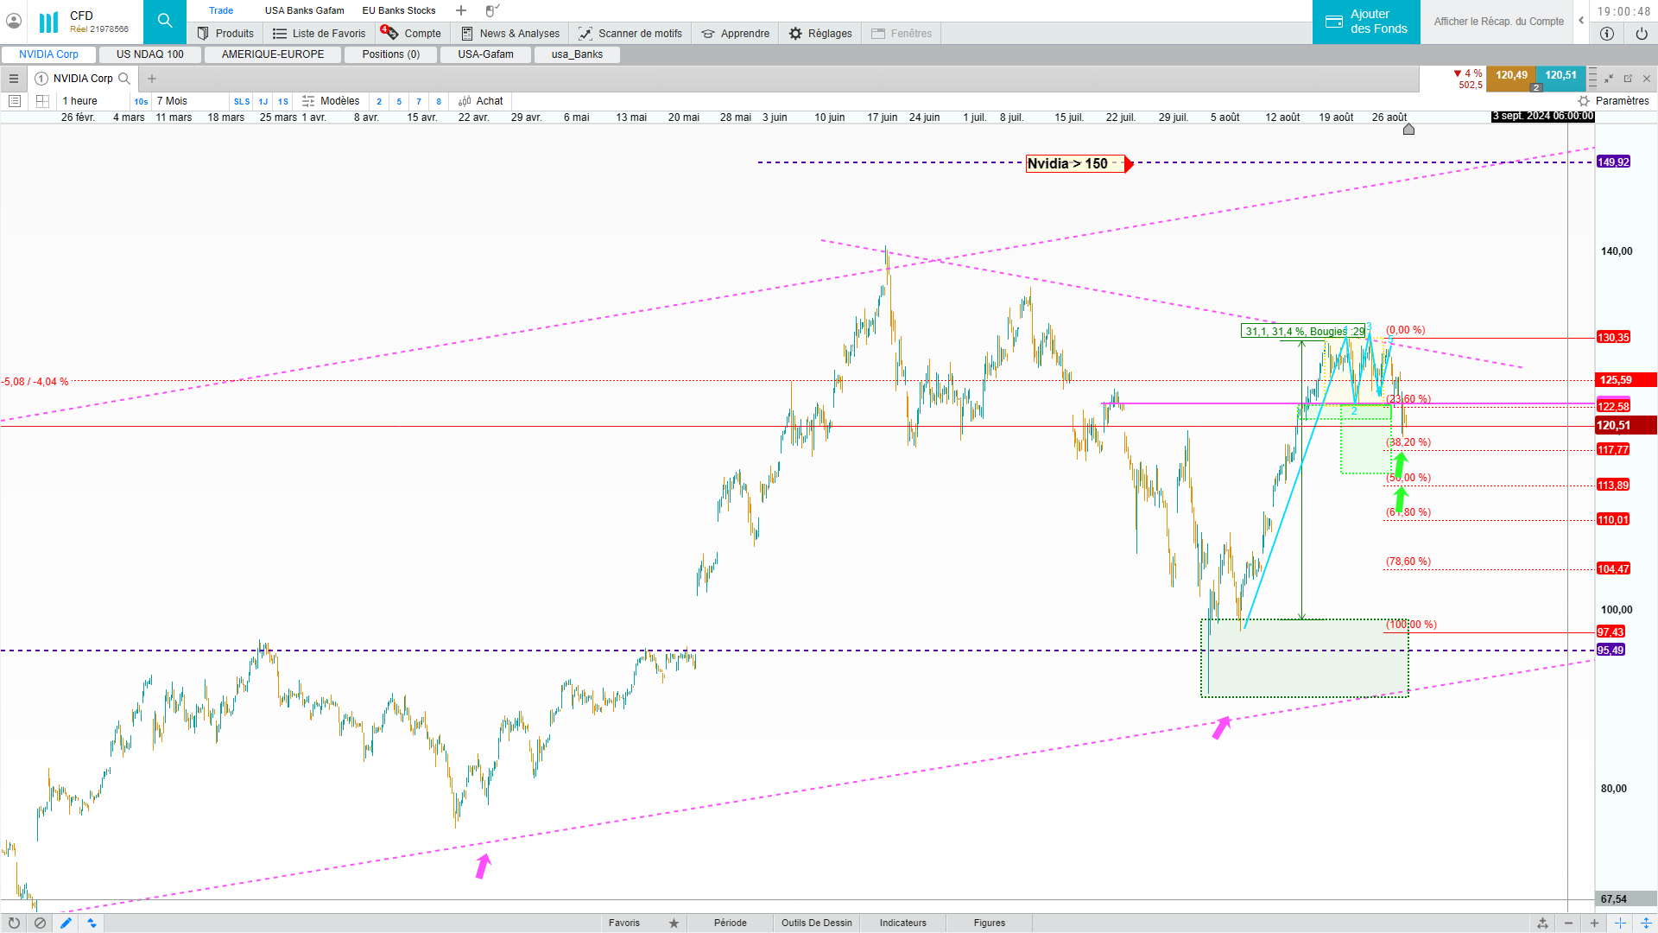Open the Scanner de motifs tool
Screen dimensions: 1658x933
[x=630, y=34]
